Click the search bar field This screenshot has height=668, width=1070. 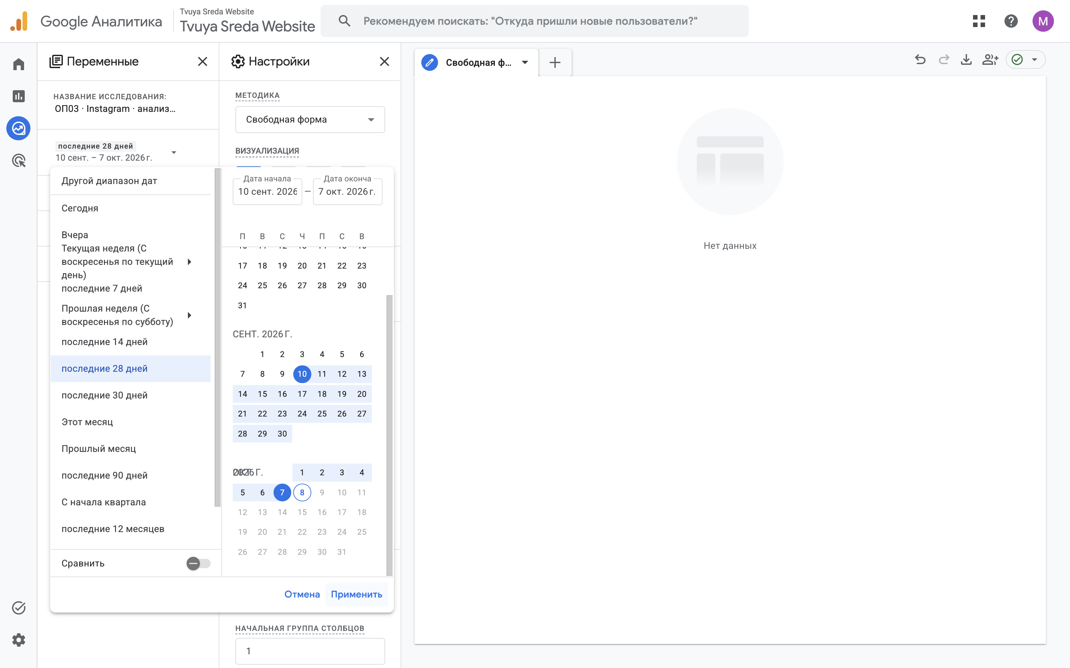(534, 21)
